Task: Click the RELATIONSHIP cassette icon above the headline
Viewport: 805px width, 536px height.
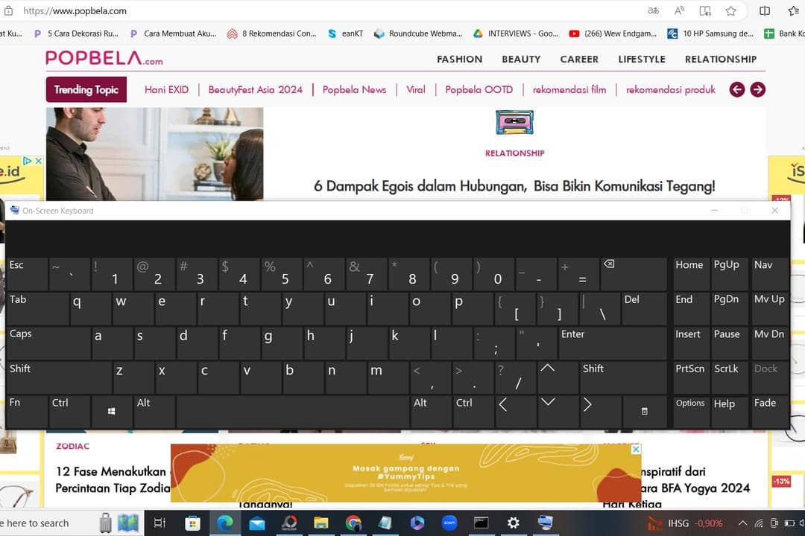Action: [514, 121]
